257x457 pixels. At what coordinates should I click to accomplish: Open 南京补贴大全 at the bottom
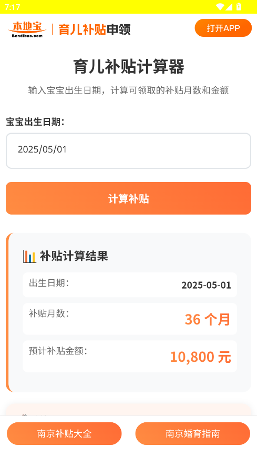point(64,433)
